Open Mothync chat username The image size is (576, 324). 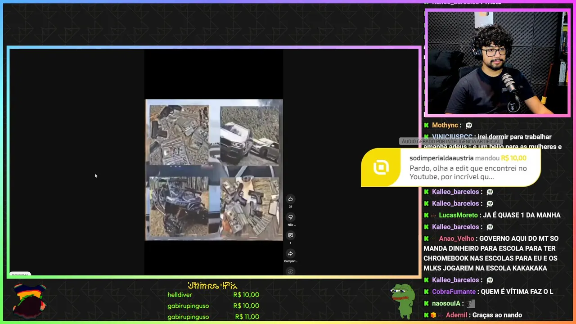coord(445,125)
